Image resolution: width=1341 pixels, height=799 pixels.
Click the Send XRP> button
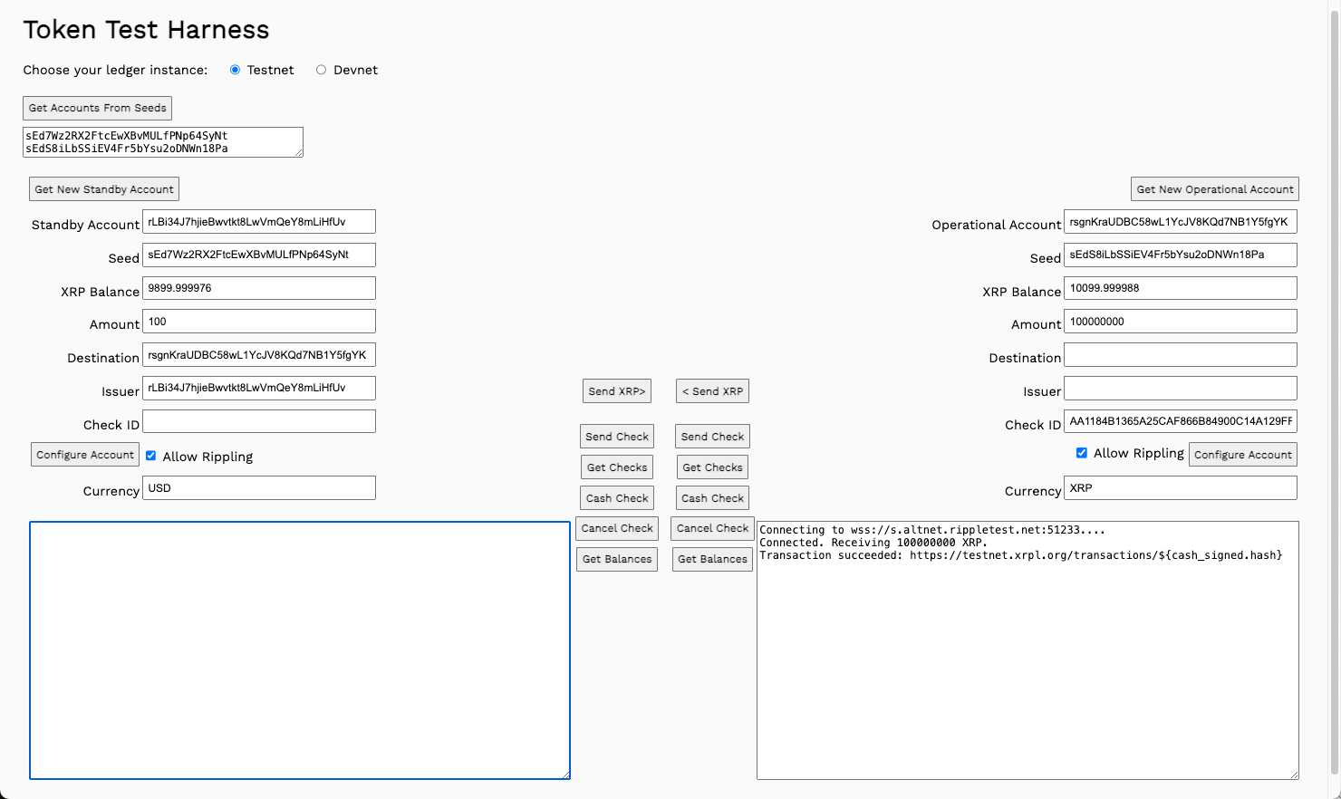616,391
